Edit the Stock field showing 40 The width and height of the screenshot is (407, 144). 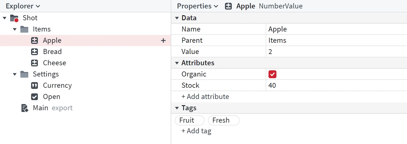tap(336, 85)
